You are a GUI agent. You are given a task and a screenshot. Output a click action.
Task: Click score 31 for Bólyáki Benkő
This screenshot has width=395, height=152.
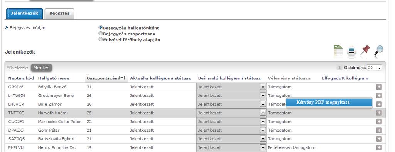coord(89,87)
